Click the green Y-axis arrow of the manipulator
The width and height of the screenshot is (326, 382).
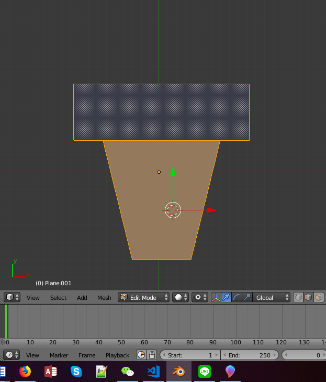(x=173, y=171)
